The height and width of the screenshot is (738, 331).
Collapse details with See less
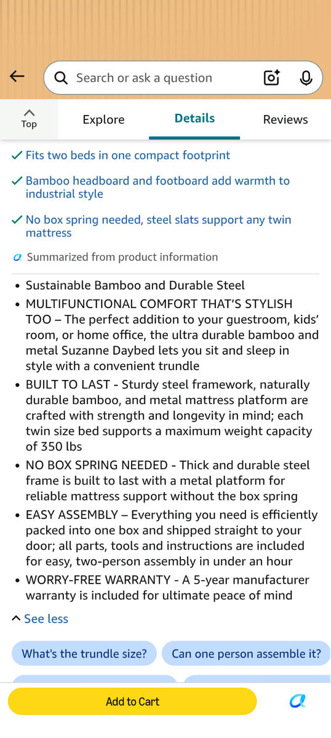click(x=46, y=619)
